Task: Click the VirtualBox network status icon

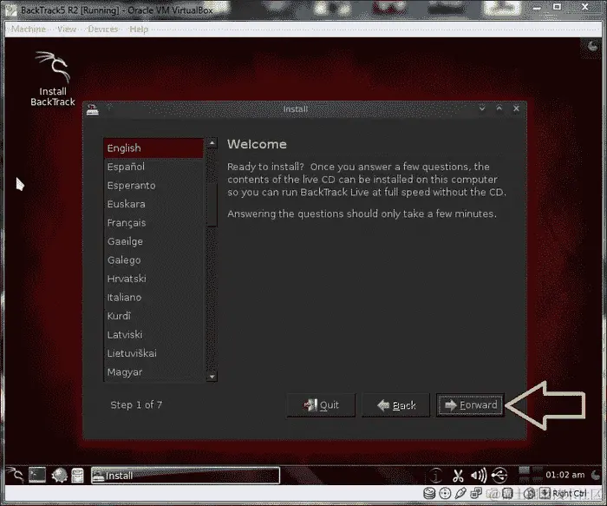Action: pyautogui.click(x=476, y=493)
